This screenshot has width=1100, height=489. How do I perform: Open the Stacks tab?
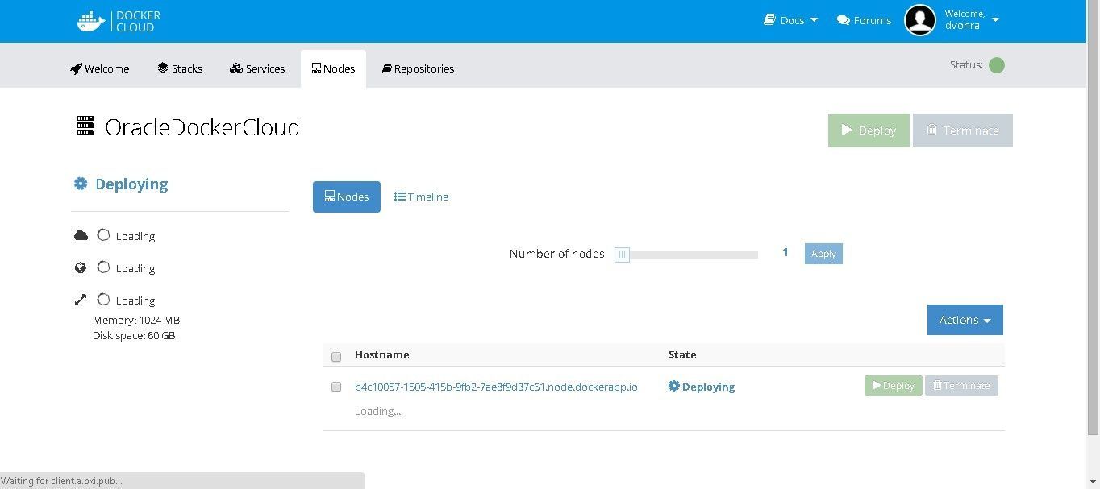click(180, 68)
